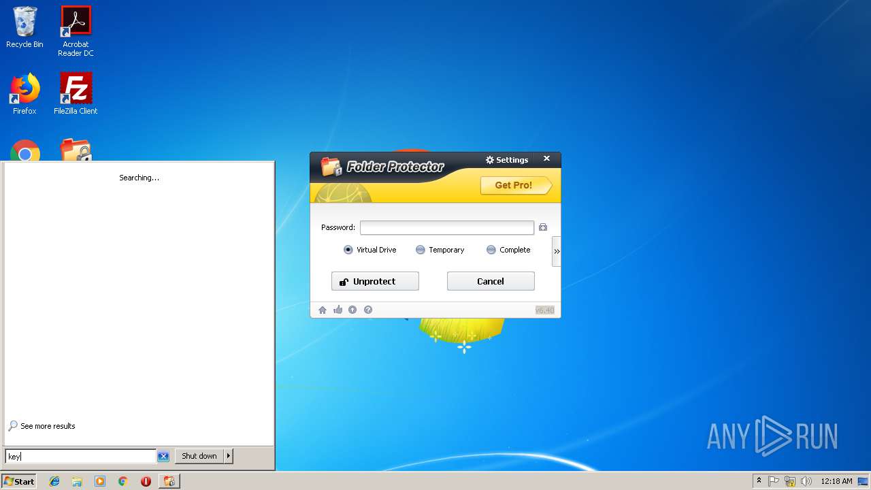Open the help question mark icon
871x490 pixels.
pos(368,310)
